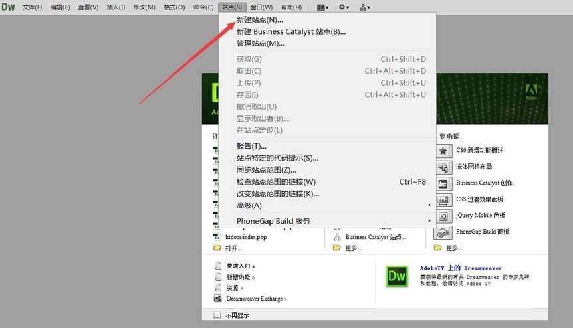Screen dimensions: 573x328
Task: Open the 格式(O) menu
Action: [x=174, y=7]
